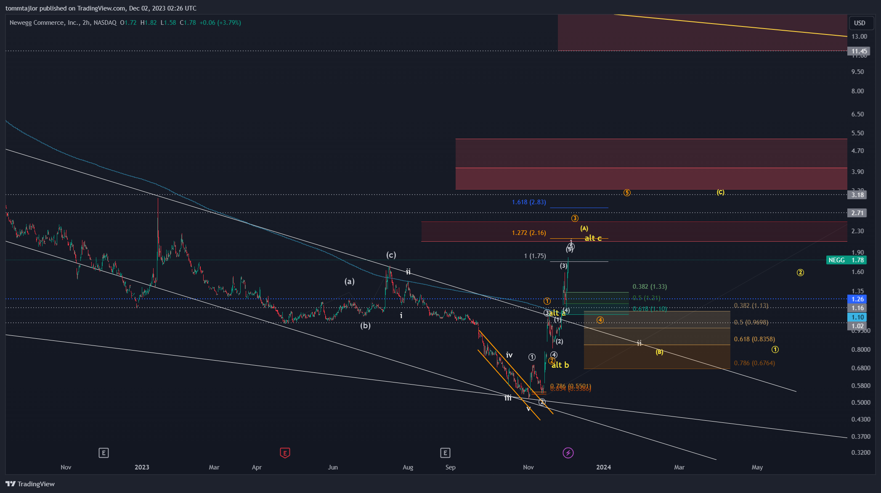Click the purple lightning event marker
The image size is (881, 493).
tap(568, 453)
